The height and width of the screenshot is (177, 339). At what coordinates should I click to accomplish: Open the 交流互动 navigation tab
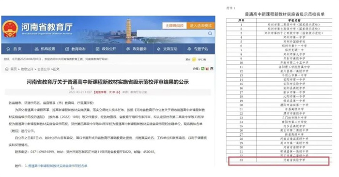[x=167, y=49]
